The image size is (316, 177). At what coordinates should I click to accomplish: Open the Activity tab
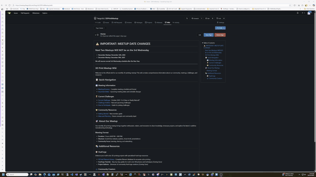tap(176, 22)
